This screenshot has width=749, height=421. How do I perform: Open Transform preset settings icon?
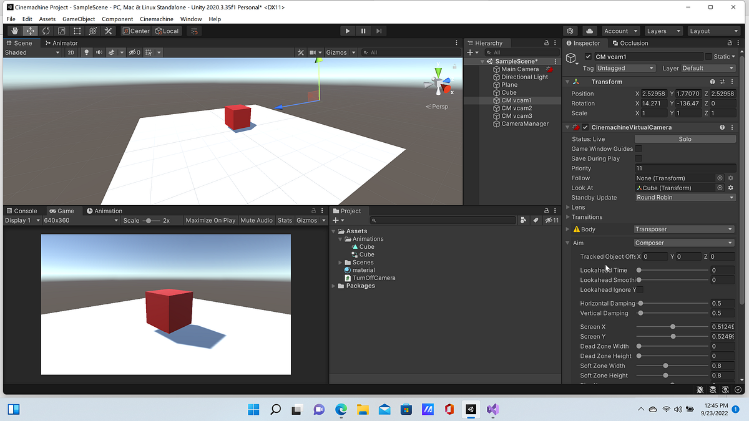[x=722, y=82]
